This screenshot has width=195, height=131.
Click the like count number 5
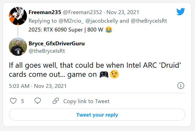point(22,101)
